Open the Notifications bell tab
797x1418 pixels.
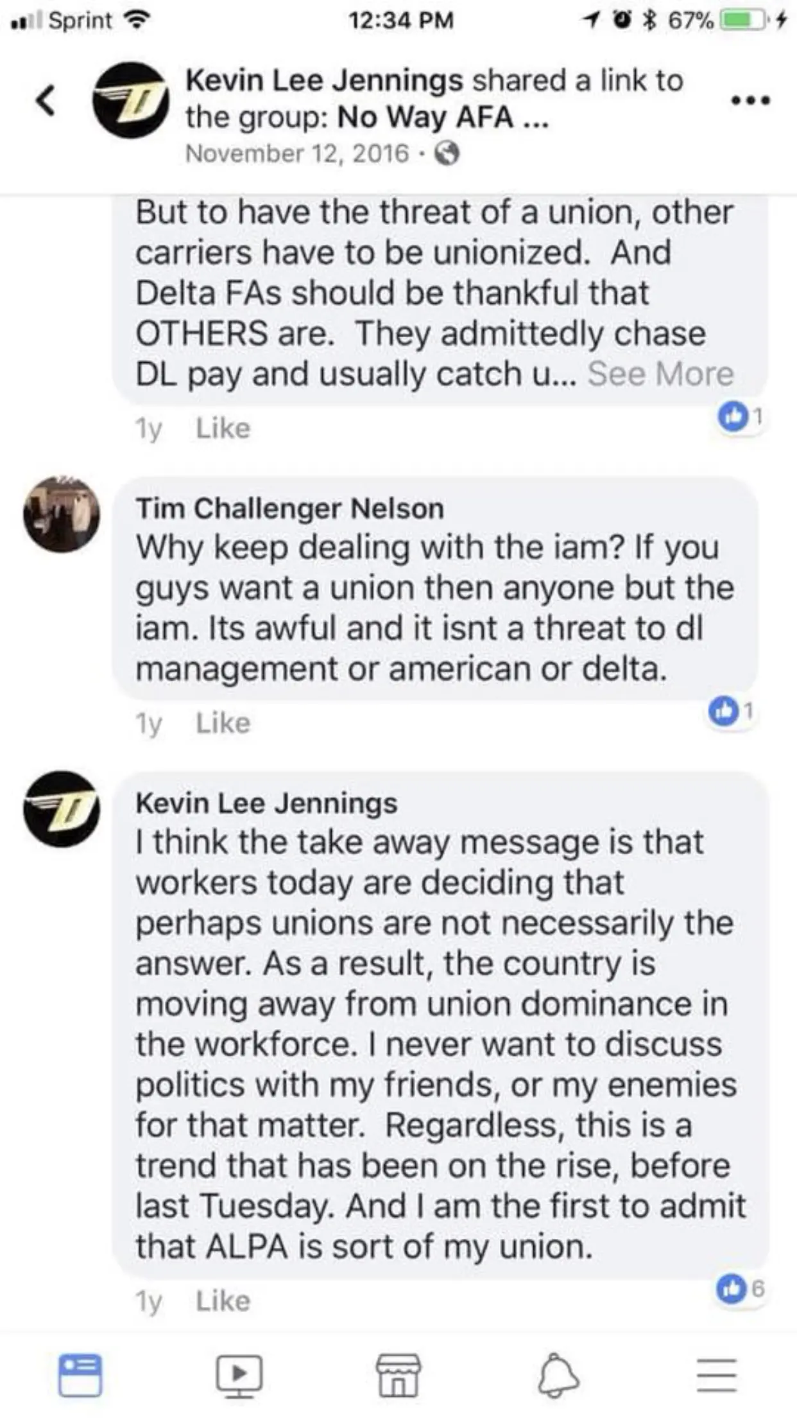558,1375
